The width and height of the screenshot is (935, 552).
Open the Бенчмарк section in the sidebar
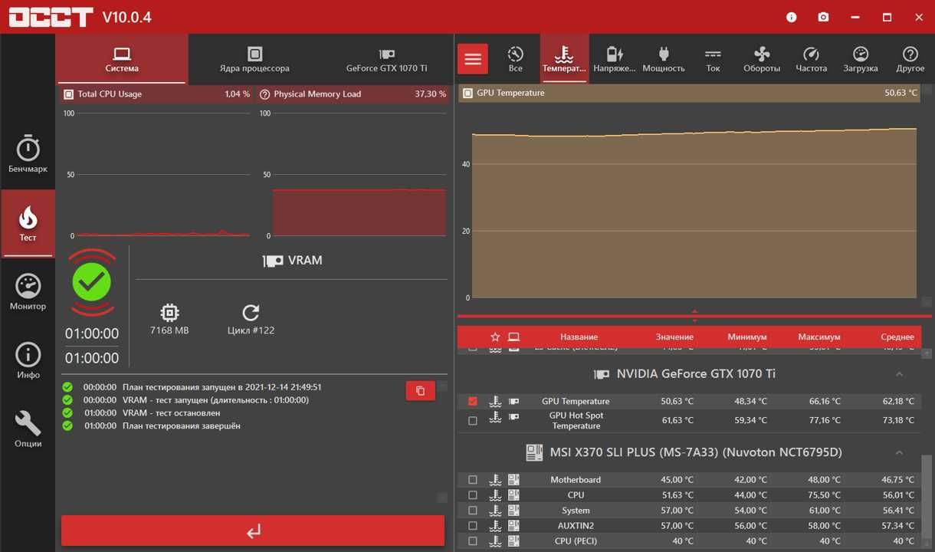(28, 154)
